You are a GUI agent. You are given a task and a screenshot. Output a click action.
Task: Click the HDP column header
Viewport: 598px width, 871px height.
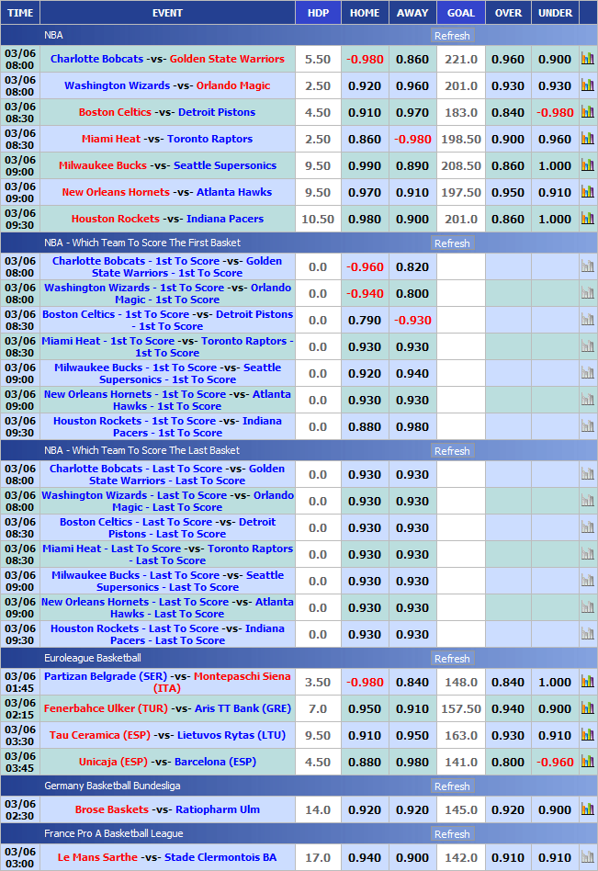click(x=318, y=13)
